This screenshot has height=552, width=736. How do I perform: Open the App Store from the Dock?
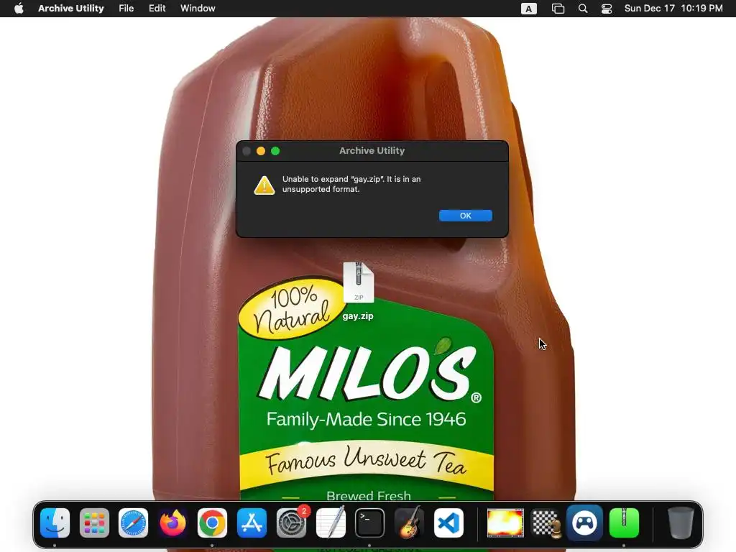(252, 523)
